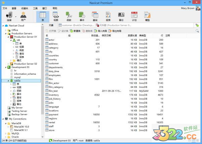The image size is (202, 144).
Task: Switch to customer @sakila tab
Action: [76, 25]
